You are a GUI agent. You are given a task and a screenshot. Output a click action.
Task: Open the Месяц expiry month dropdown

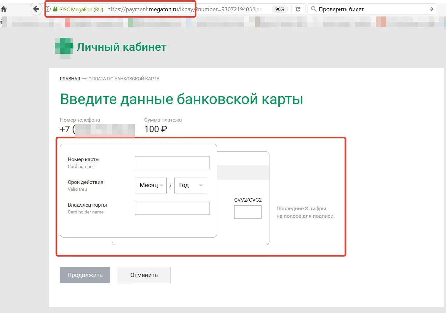[x=151, y=185]
